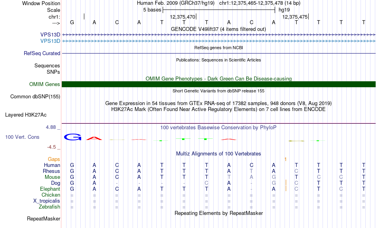Click the 5 bases scale bar
Viewport: 376px width, 228px height.
tap(219, 10)
